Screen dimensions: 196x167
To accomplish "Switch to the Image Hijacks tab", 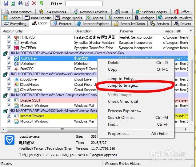I will coord(69,18).
